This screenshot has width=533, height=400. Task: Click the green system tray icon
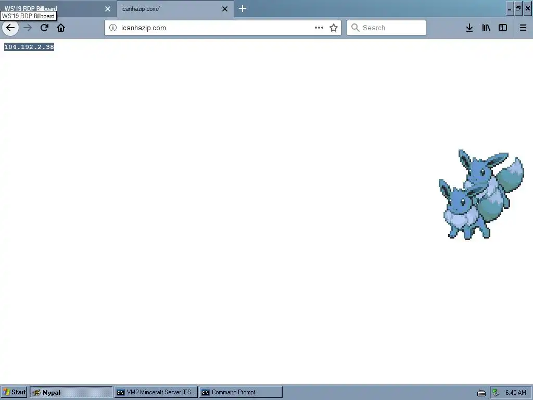(x=496, y=393)
